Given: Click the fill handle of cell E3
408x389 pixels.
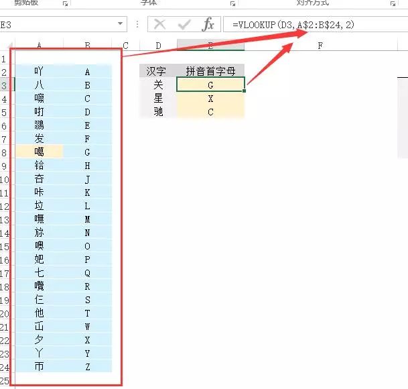Looking at the screenshot, I should point(244,91).
